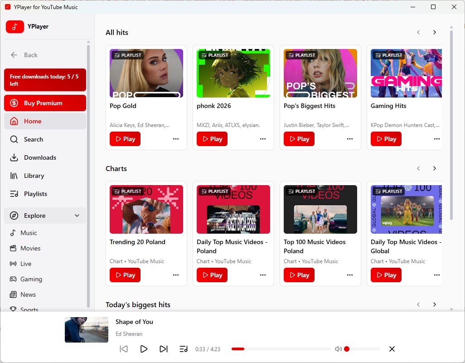The width and height of the screenshot is (465, 363).
Task: Click the Shape of You song title
Action: point(134,322)
